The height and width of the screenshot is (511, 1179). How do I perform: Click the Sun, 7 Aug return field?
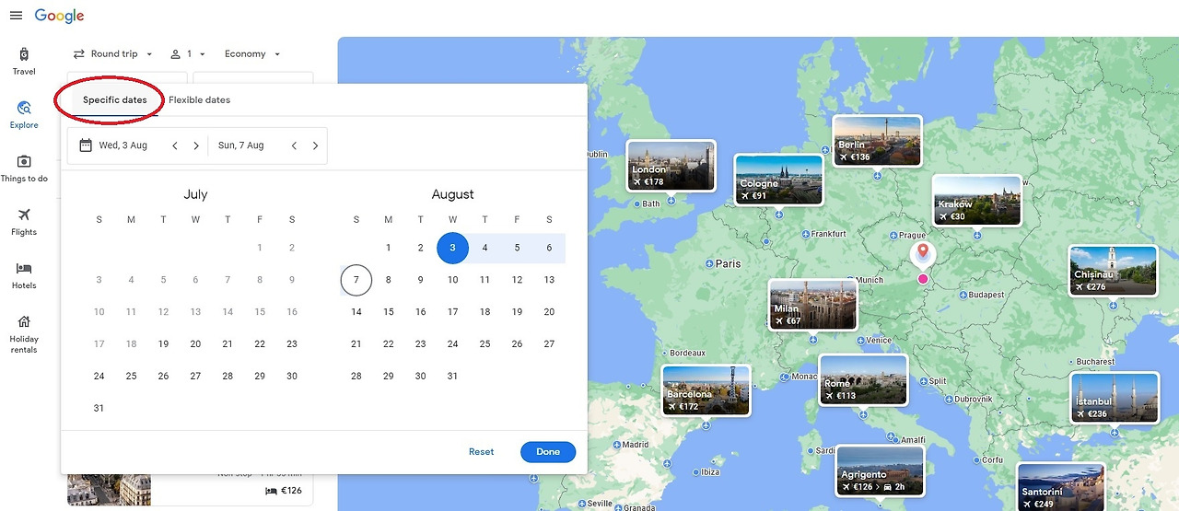pyautogui.click(x=240, y=145)
